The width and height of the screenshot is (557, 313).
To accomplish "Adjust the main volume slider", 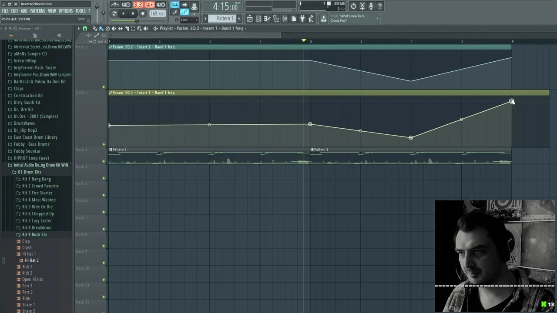I will pyautogui.click(x=97, y=12).
